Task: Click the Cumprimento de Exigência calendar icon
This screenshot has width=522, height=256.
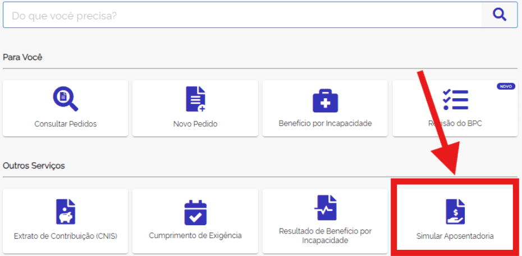Action: (195, 212)
